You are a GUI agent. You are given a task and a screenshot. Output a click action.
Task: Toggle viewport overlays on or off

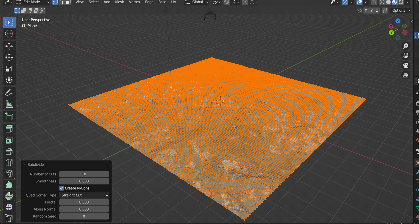359,2
